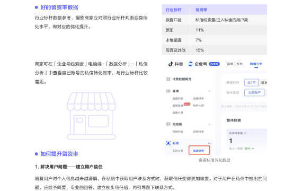
Task: Click the info icon beside 私信线索量
Action: (x=245, y=133)
